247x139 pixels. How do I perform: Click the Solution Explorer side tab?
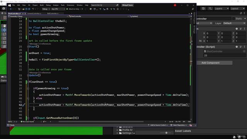194,19
